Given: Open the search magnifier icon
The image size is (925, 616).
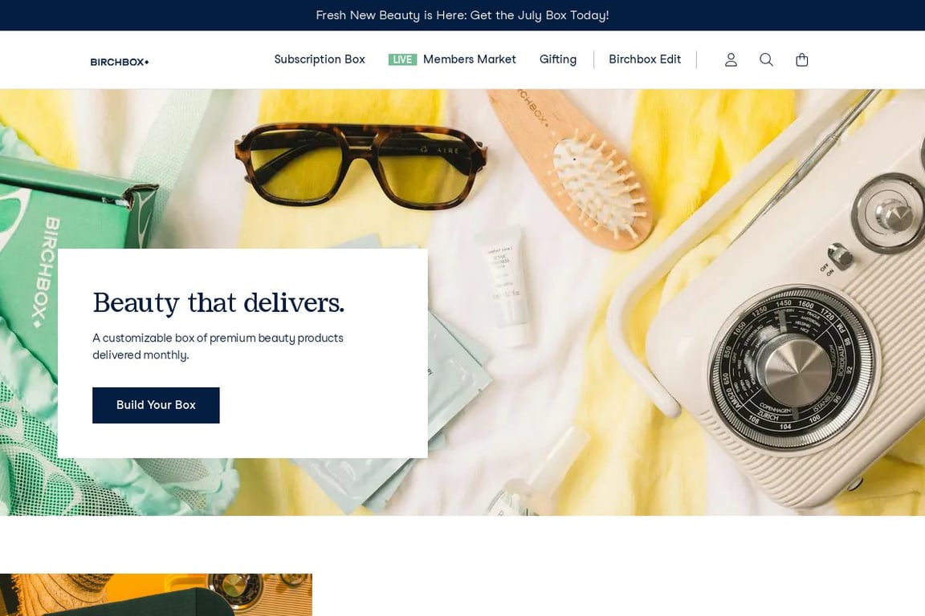Looking at the screenshot, I should pos(766,59).
